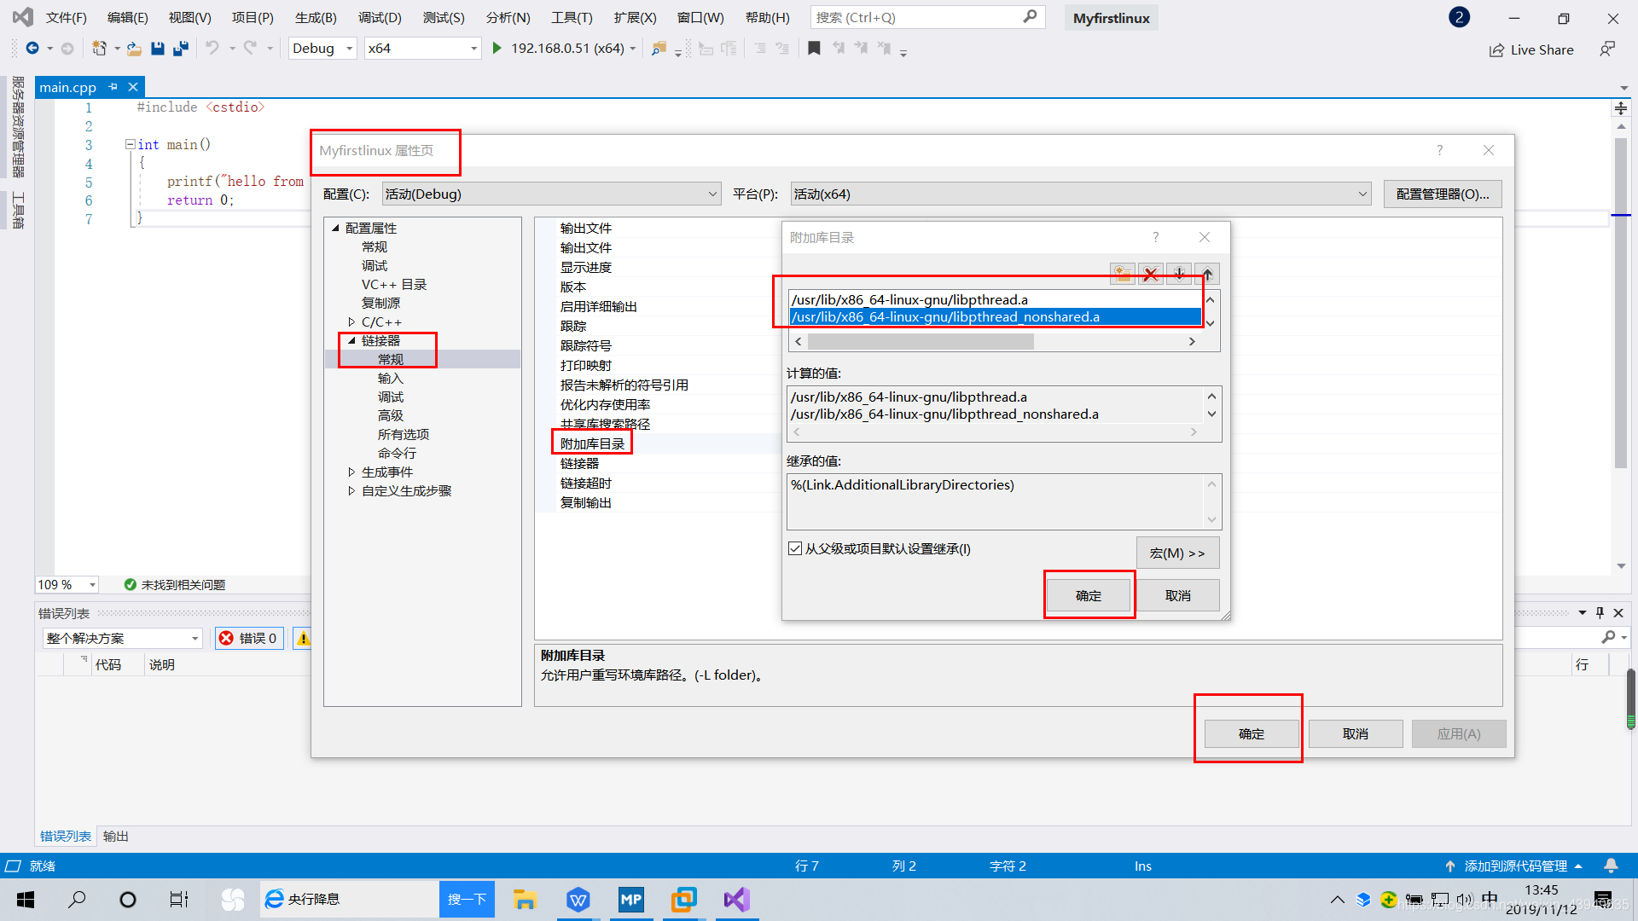Pin the error list panel

click(x=1600, y=612)
